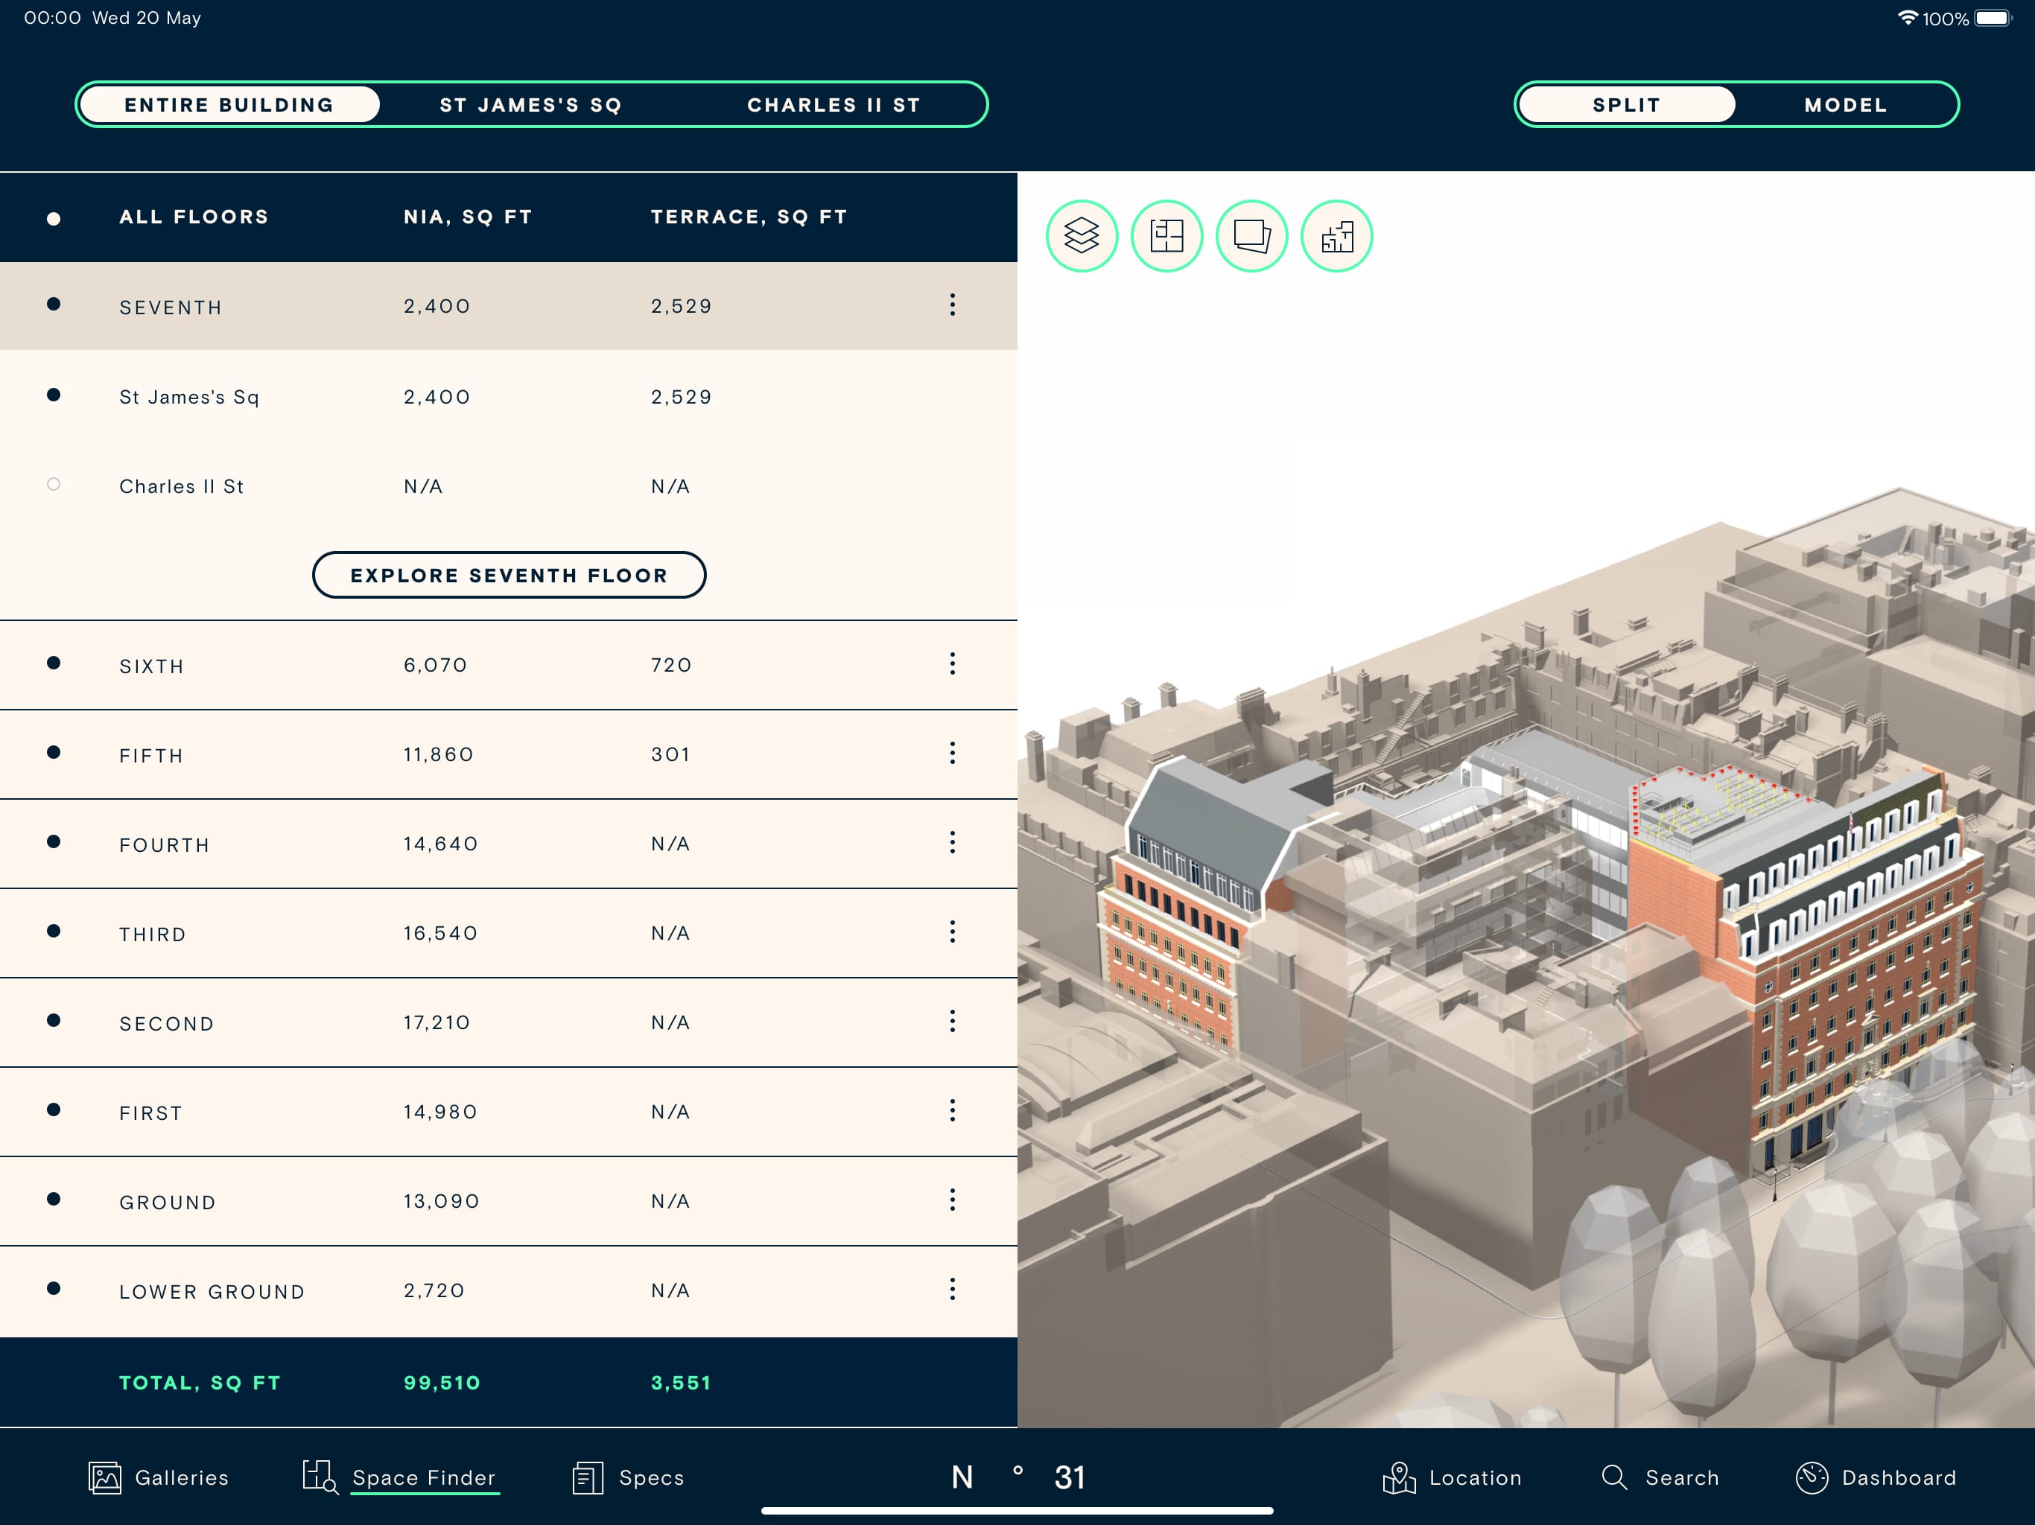Click the 11,860 NIA value
The width and height of the screenshot is (2035, 1525).
438,754
